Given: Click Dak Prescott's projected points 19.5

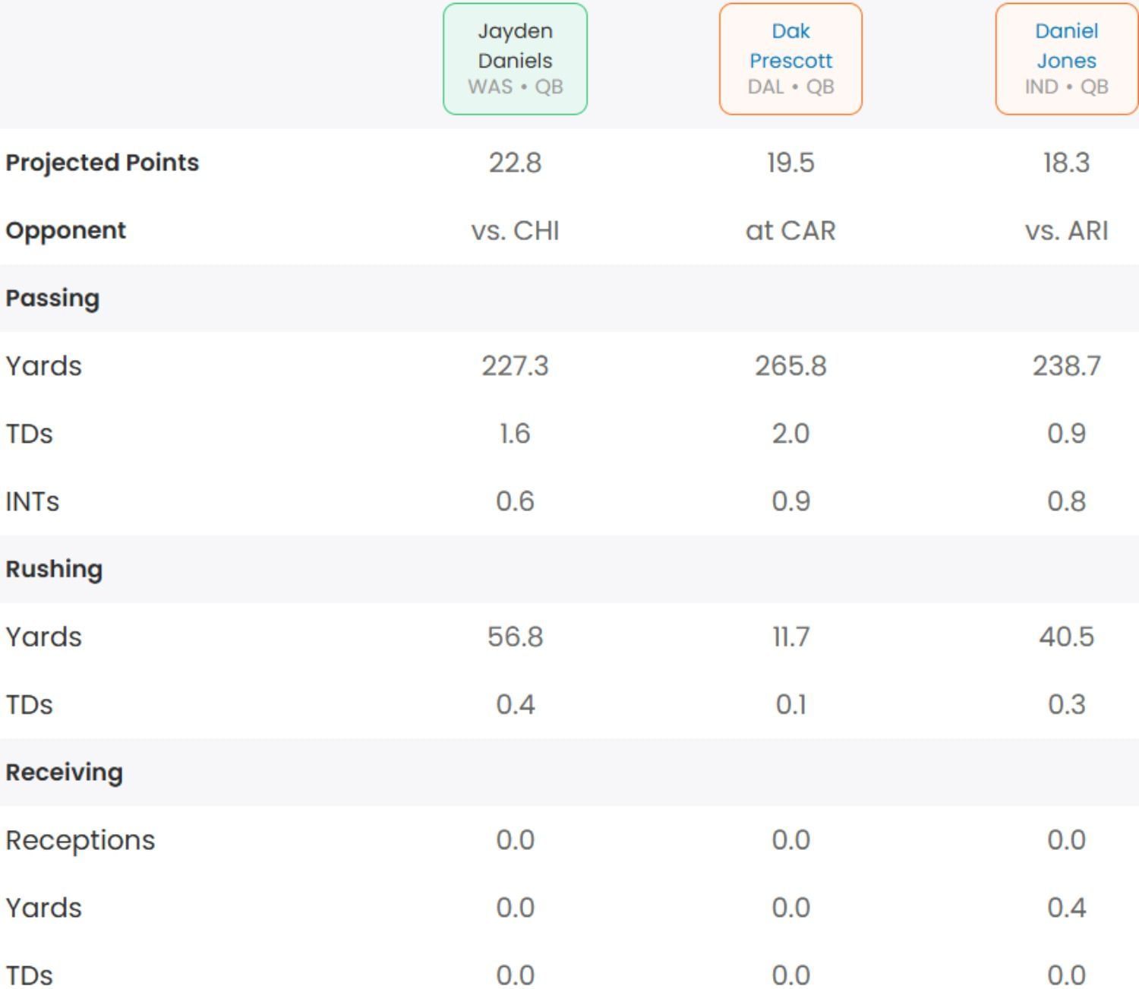Looking at the screenshot, I should click(x=790, y=163).
